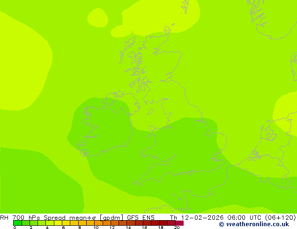Click the legend value 16

tap(145, 228)
